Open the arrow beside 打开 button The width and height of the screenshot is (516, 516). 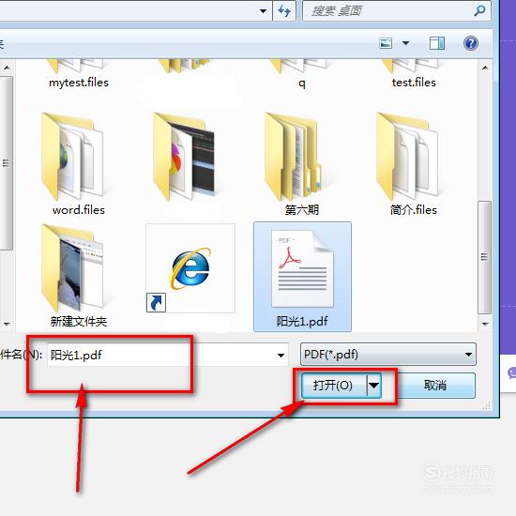tap(373, 385)
